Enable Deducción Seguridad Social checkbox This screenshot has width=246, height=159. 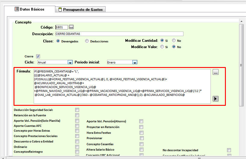(x=77, y=110)
